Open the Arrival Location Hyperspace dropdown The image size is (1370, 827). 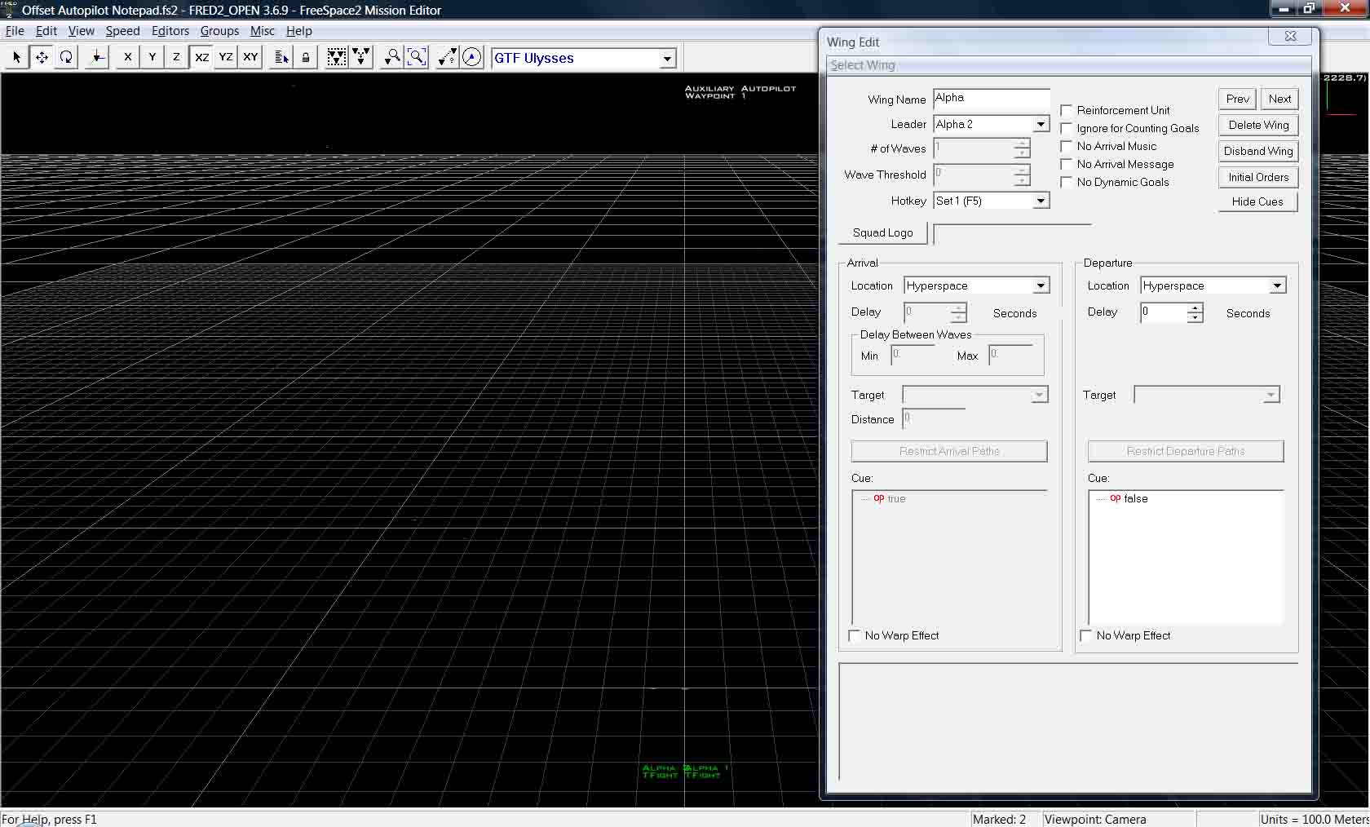tap(976, 285)
